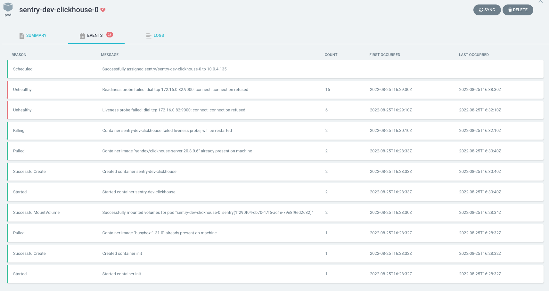This screenshot has width=549, height=291.
Task: Click first occurred 2022-08-25T16:29:30Z timestamp
Action: 391,90
